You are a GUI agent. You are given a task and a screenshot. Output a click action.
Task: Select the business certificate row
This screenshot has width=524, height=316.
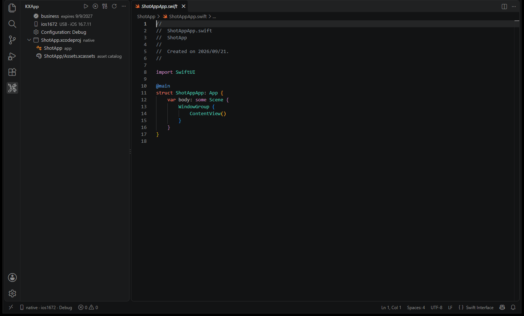point(75,16)
